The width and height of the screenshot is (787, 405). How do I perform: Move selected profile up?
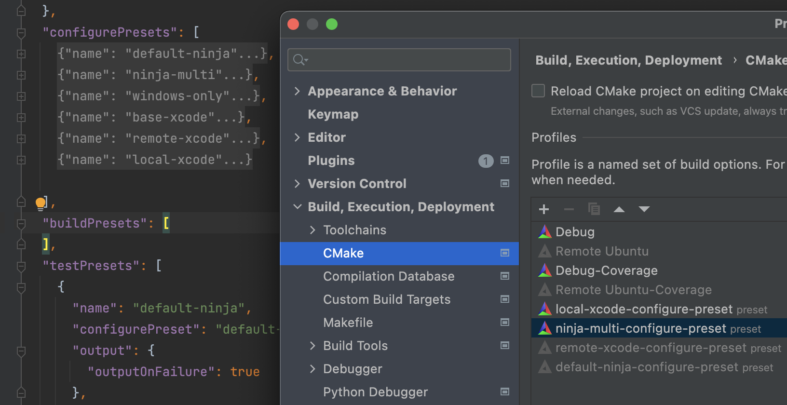pos(619,209)
